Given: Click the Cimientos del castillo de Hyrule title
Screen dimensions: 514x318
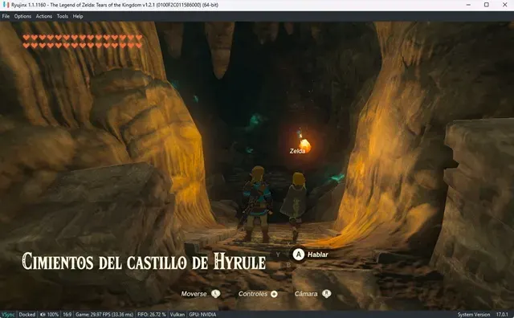Looking at the screenshot, I should [144, 261].
